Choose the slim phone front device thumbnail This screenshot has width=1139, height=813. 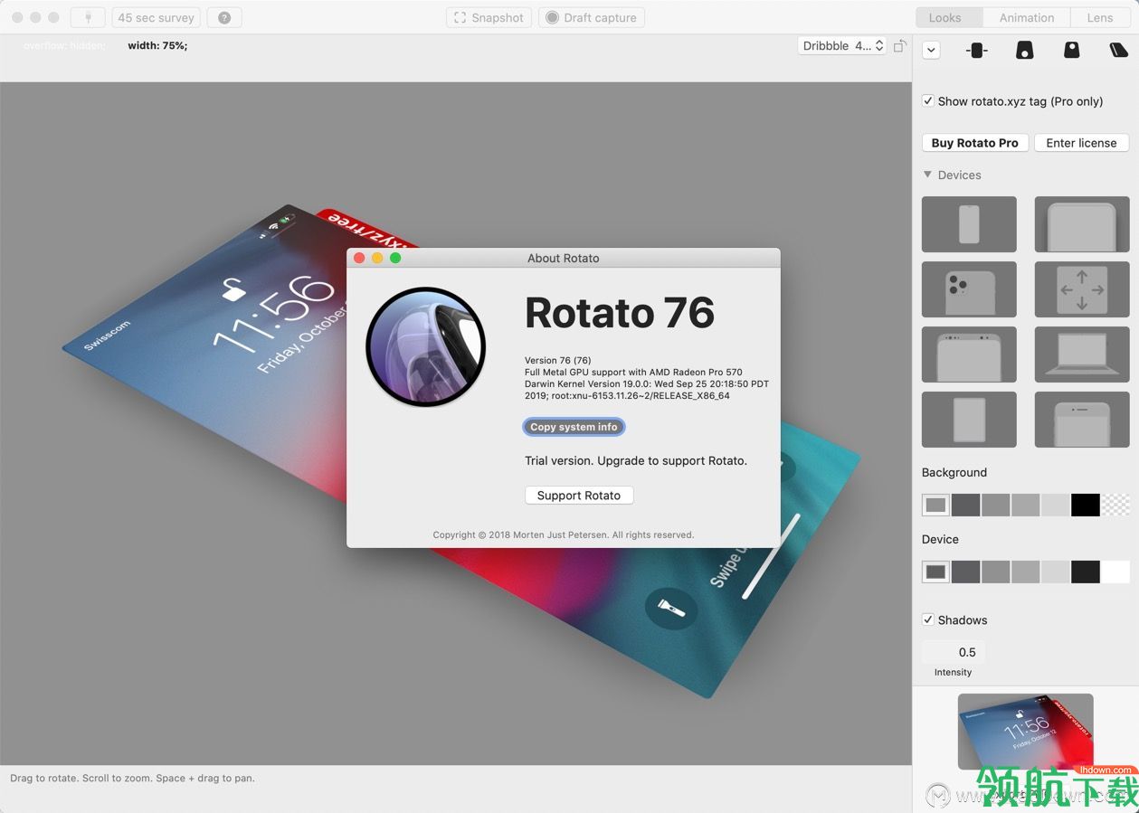coord(969,224)
